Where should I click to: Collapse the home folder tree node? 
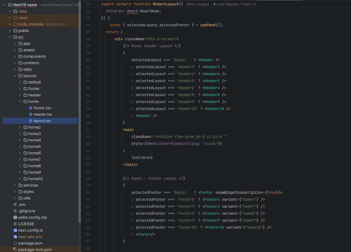click(20, 101)
